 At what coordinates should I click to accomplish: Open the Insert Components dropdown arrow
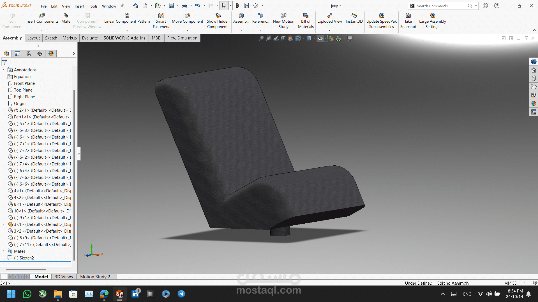click(x=42, y=30)
